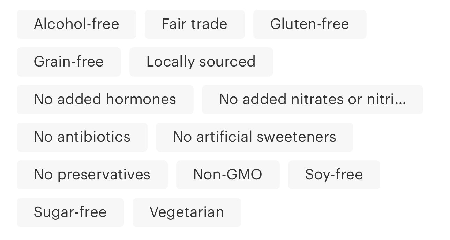Select the Alcohol-free filter chip
Screen dimensions: 450x240
[76, 24]
